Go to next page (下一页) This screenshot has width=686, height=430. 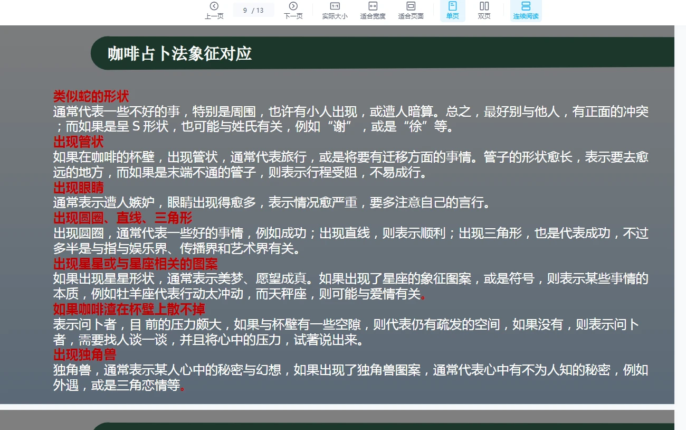[x=293, y=11]
